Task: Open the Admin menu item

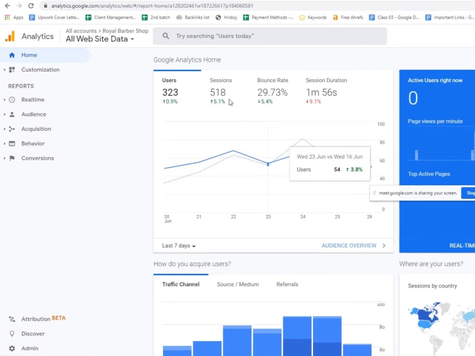Action: 29,348
